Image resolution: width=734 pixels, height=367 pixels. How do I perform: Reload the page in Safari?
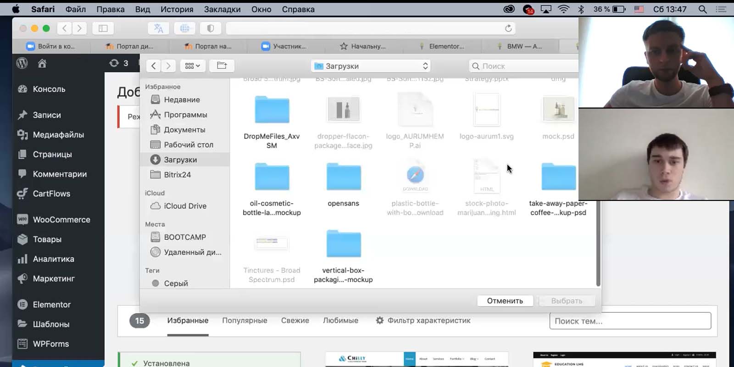pyautogui.click(x=508, y=28)
